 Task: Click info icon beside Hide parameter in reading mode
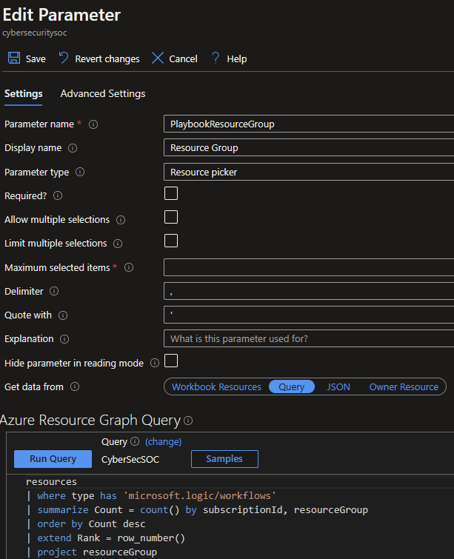155,363
